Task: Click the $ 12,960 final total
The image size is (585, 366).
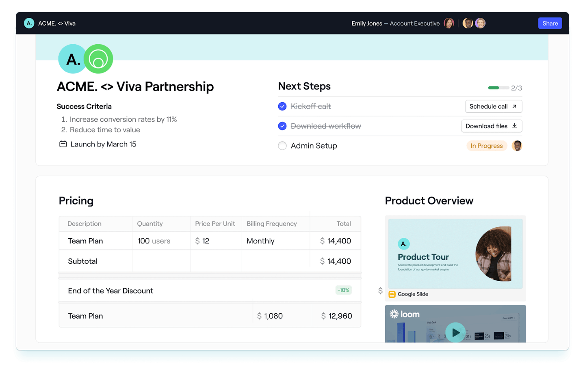Action: point(337,316)
